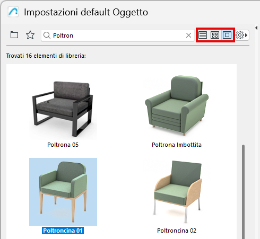260x239 pixels.
Task: Click the Poltrona Imbottita label
Action: pos(177,145)
